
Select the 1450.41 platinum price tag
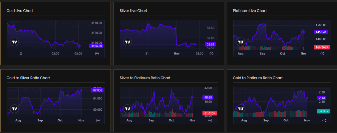tap(321, 32)
